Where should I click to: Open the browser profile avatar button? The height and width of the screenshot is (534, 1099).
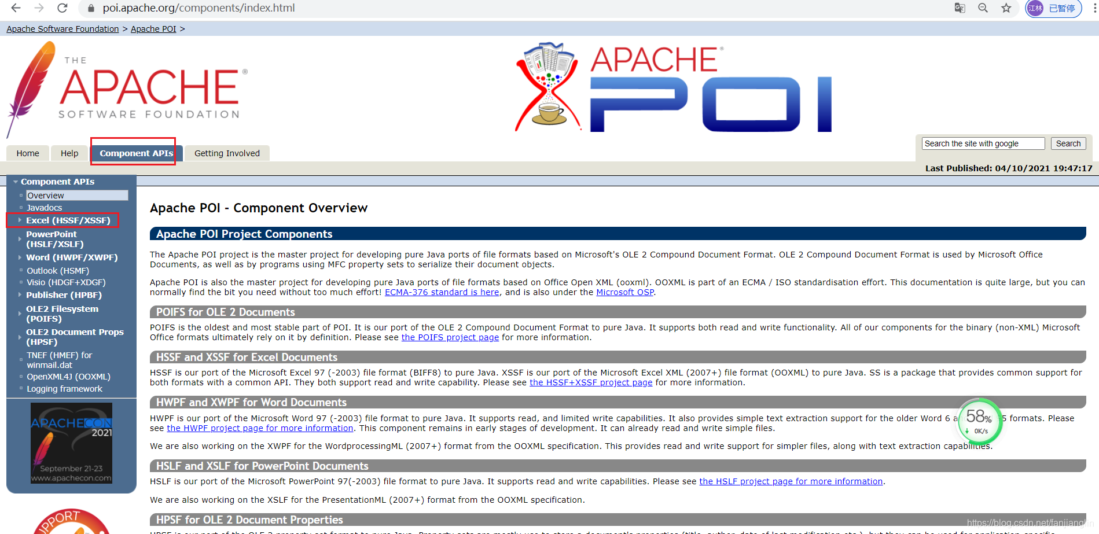1053,8
